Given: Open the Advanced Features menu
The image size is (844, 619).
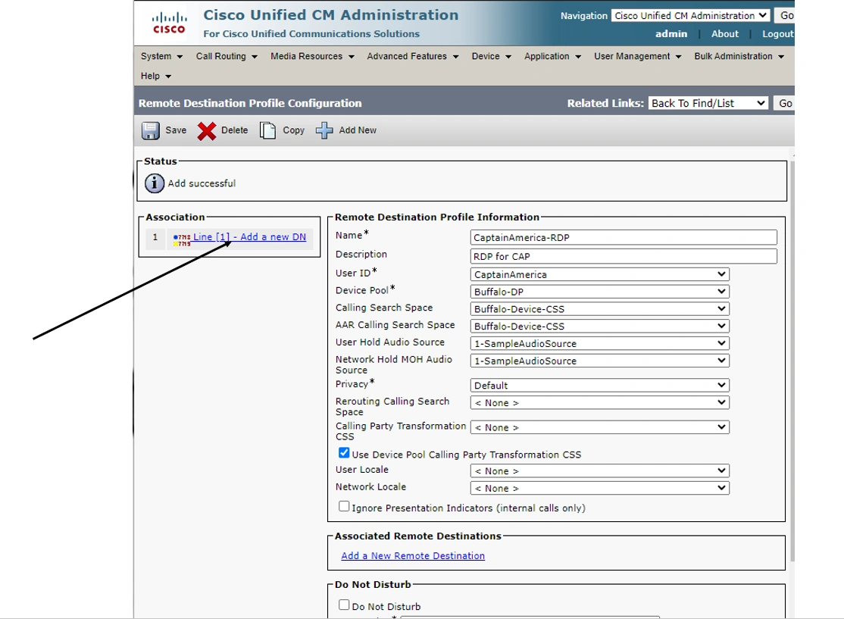Looking at the screenshot, I should 413,56.
